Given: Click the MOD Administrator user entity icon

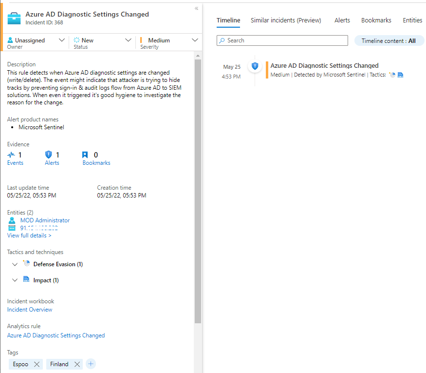Looking at the screenshot, I should [x=12, y=220].
